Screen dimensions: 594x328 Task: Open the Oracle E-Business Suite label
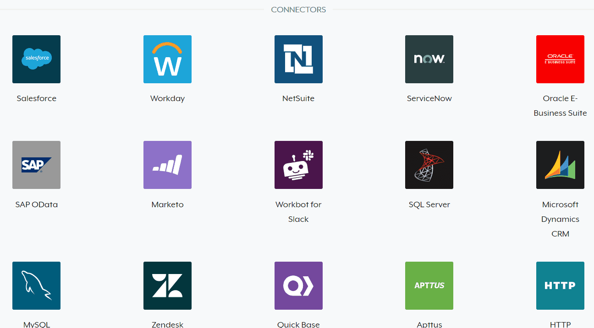point(560,106)
